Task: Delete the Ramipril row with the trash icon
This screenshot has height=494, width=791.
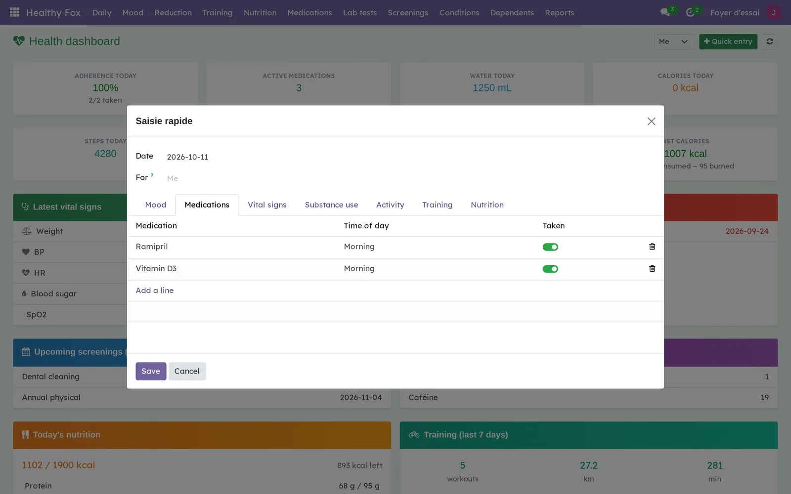Action: pyautogui.click(x=652, y=247)
